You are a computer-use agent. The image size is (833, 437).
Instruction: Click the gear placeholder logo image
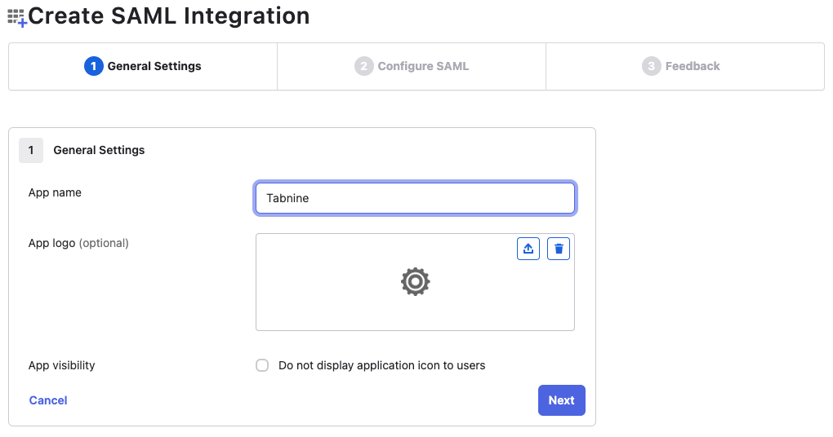click(415, 281)
